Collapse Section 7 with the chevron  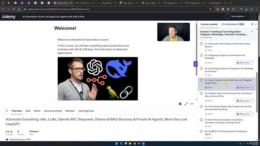point(252,32)
